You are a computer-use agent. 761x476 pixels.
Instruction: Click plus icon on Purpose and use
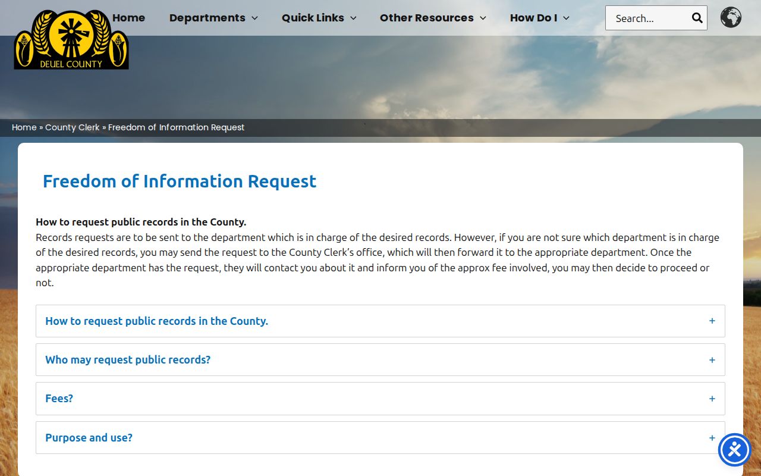point(712,438)
